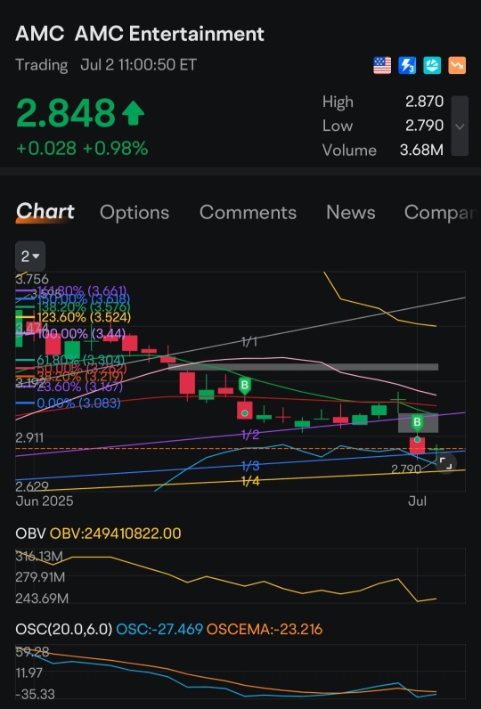481x709 pixels.
Task: Open the Comments tab
Action: click(248, 213)
